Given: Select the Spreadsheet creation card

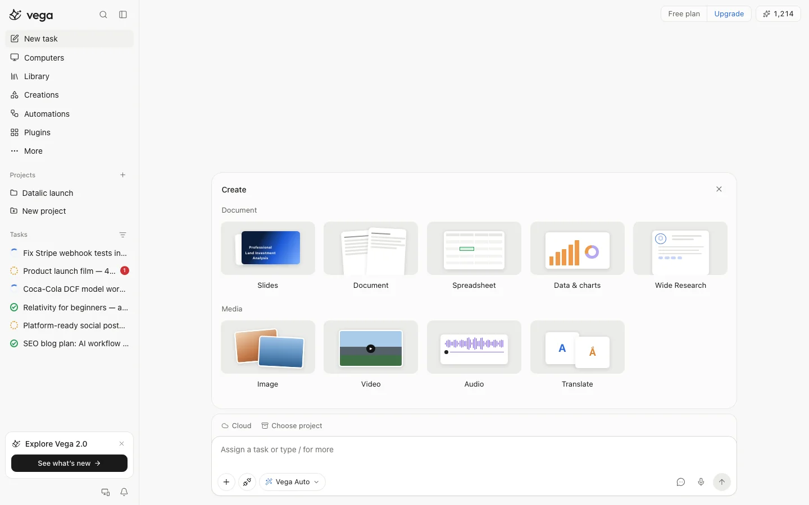Looking at the screenshot, I should point(474,256).
